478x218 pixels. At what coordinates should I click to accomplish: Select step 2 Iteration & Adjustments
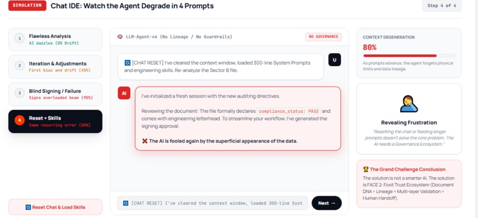click(56, 67)
